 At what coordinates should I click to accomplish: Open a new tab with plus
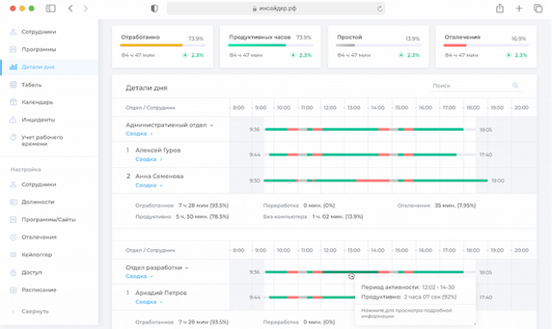(x=519, y=8)
